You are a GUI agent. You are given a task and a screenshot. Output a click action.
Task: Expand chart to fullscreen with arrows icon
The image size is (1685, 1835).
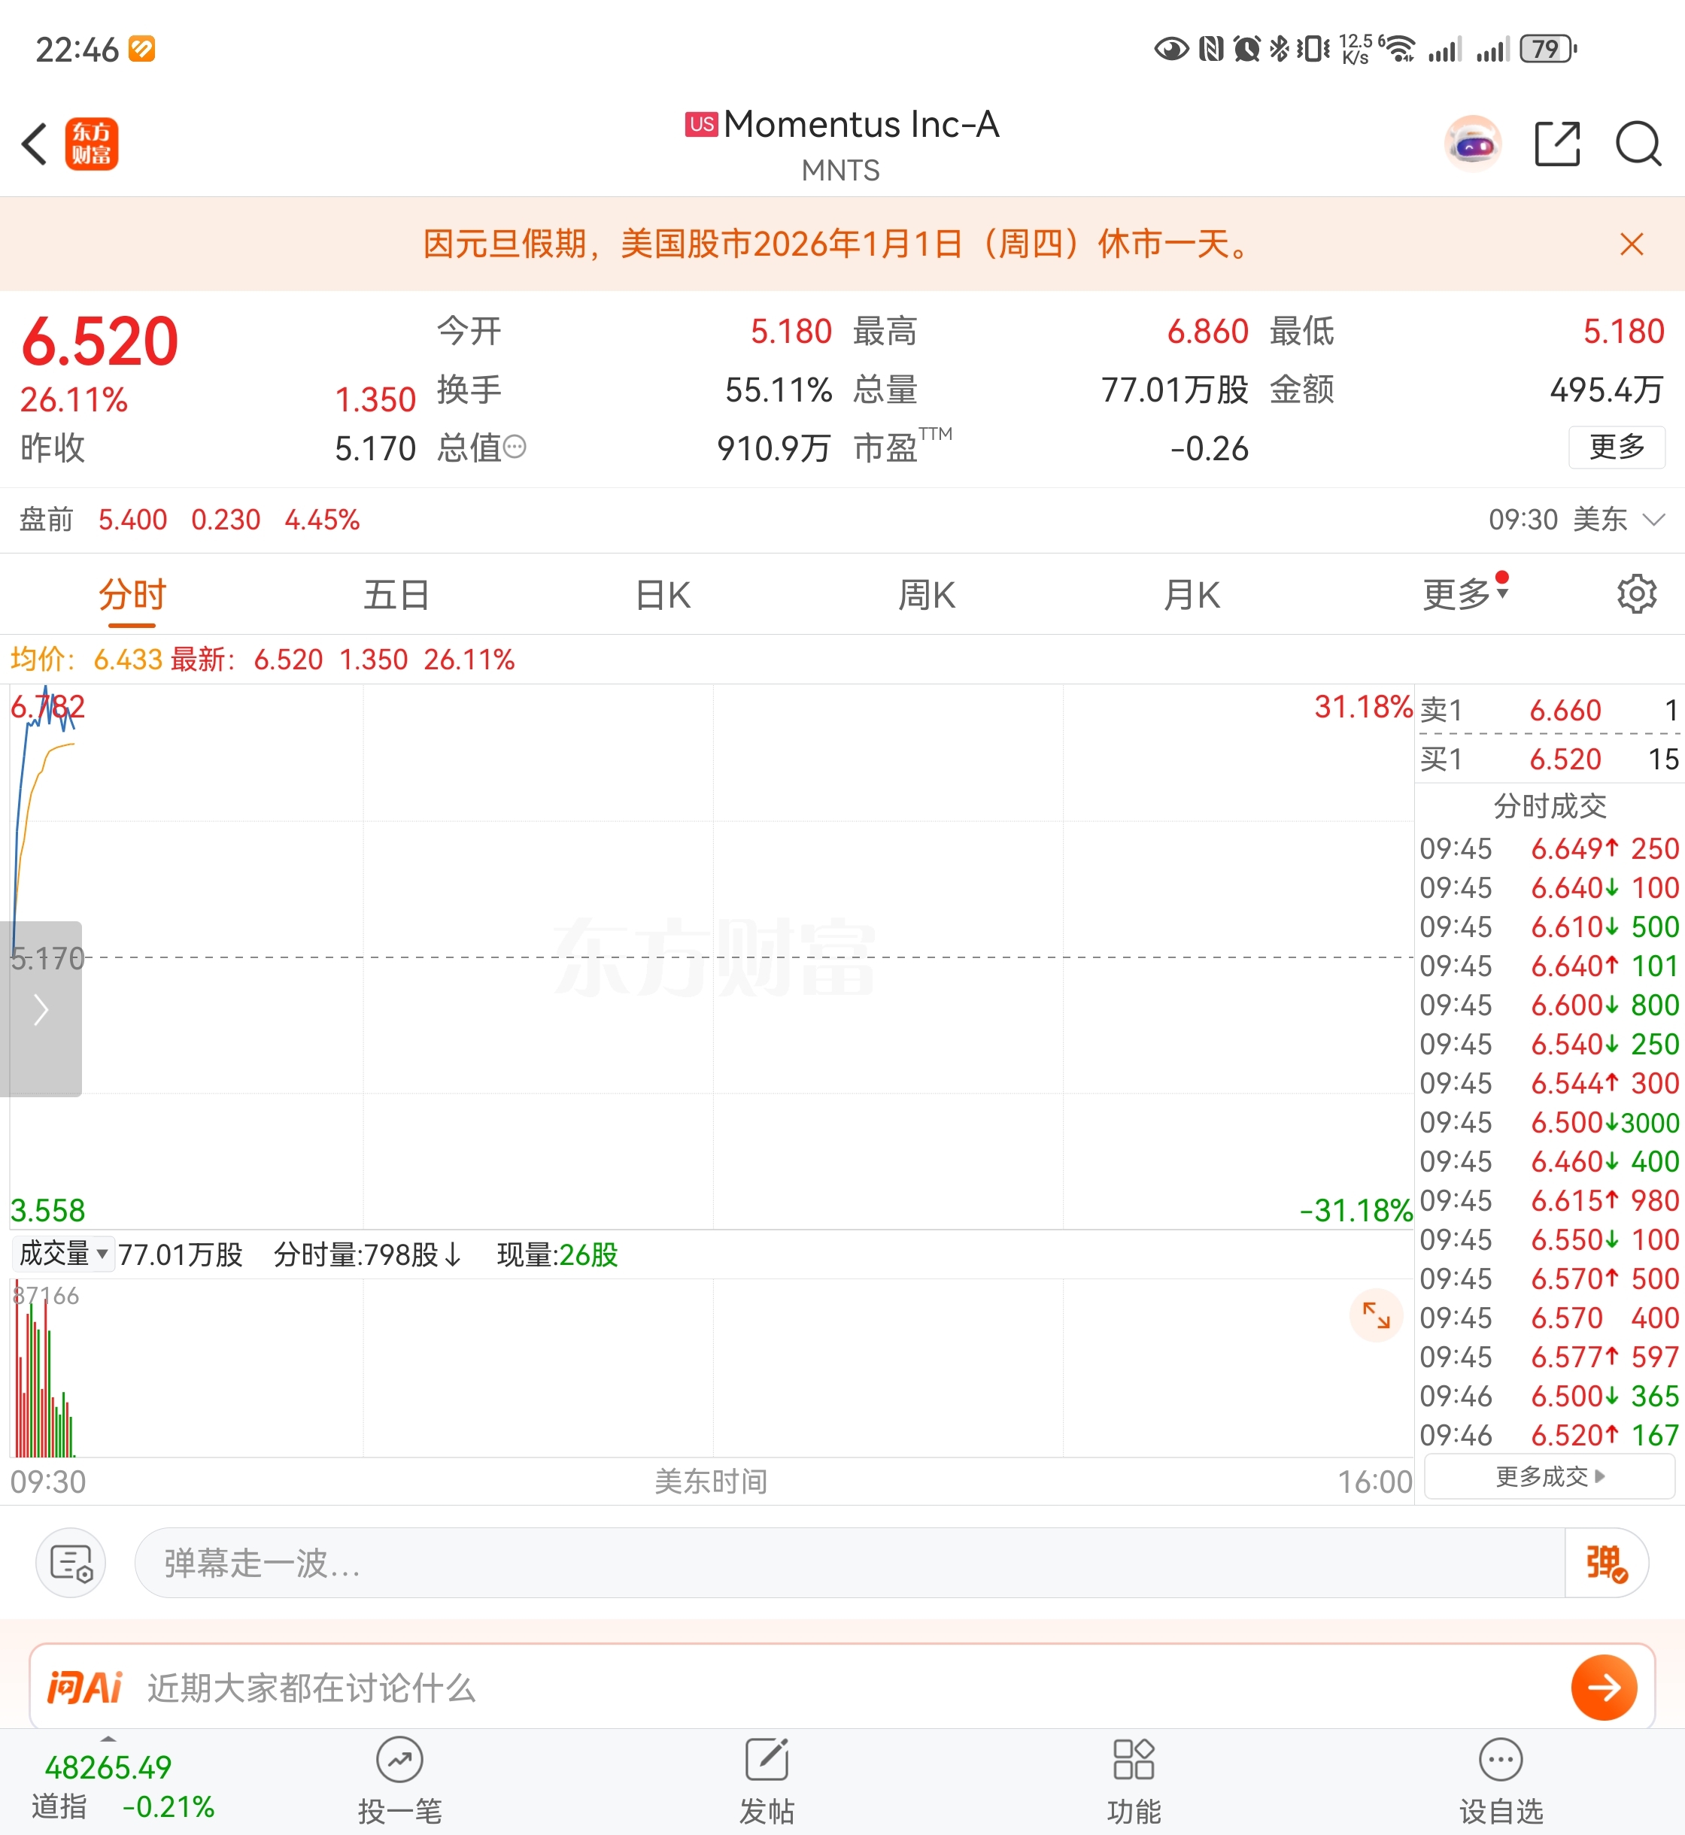coord(1375,1315)
